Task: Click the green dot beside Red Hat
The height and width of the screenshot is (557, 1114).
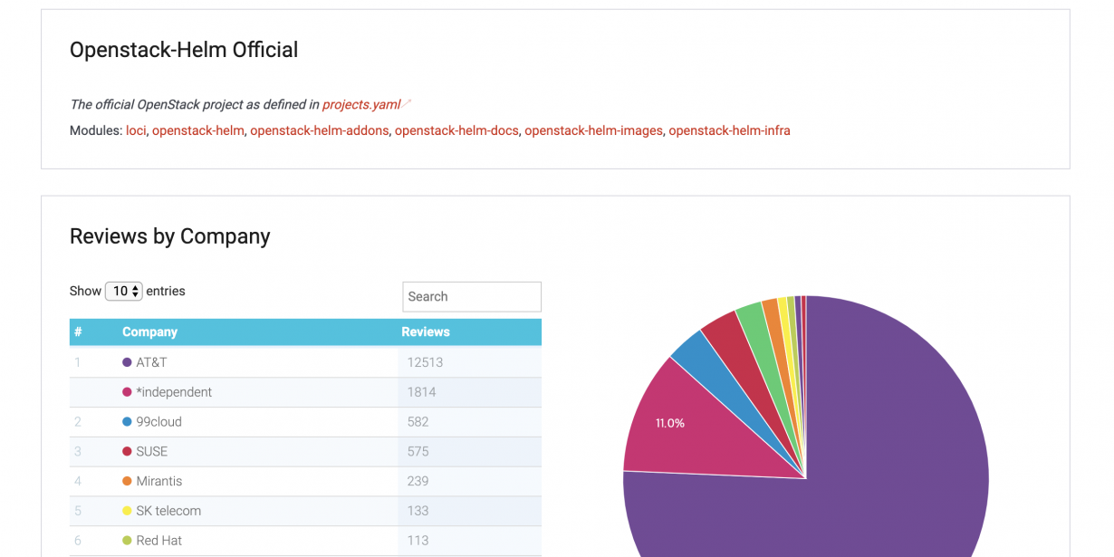Action: point(127,541)
